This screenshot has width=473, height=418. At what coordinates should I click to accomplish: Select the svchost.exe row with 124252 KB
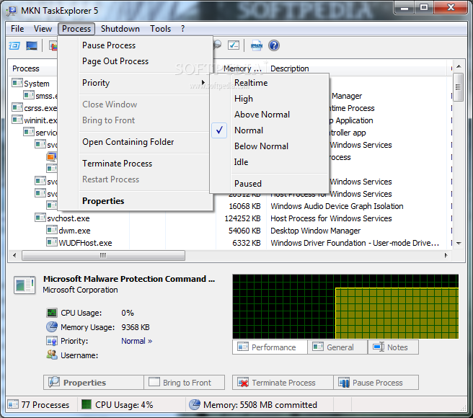tap(229, 218)
